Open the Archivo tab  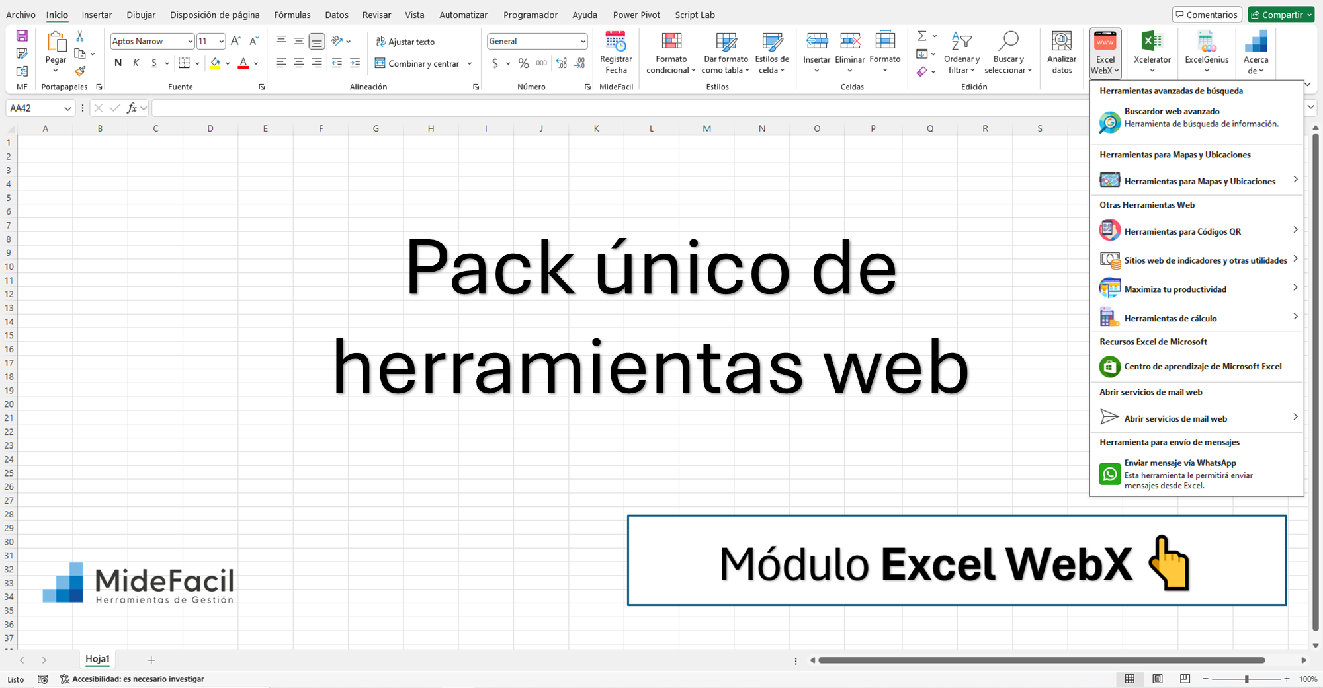click(x=21, y=15)
